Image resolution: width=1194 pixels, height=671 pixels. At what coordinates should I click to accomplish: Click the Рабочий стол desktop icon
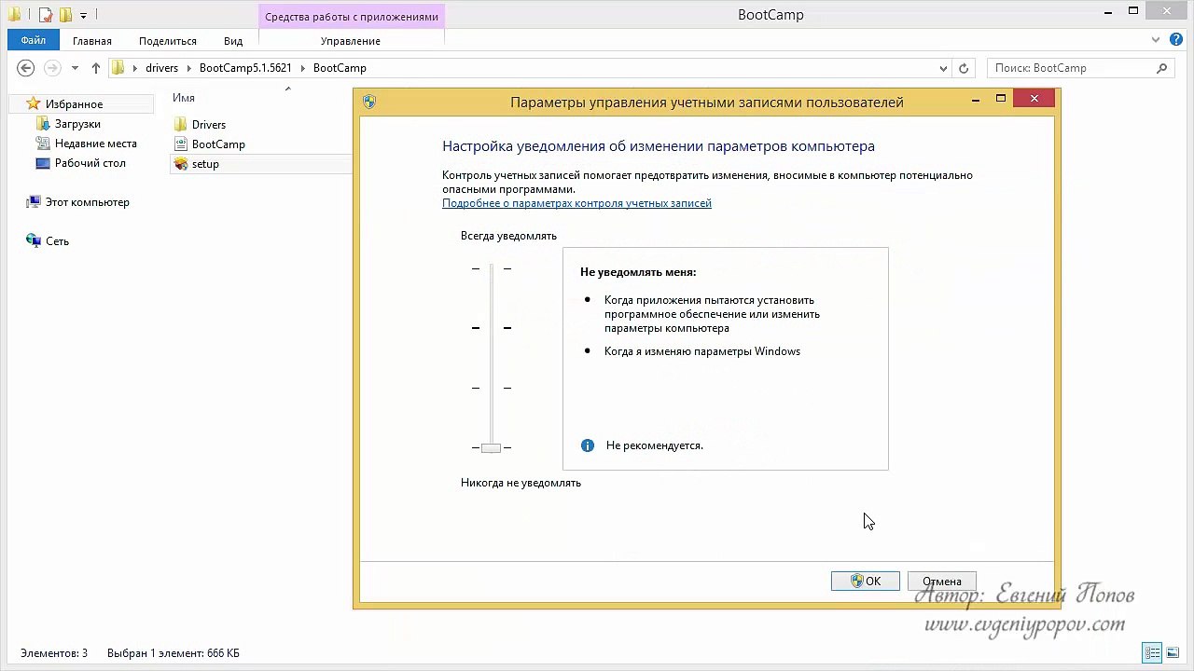[42, 163]
